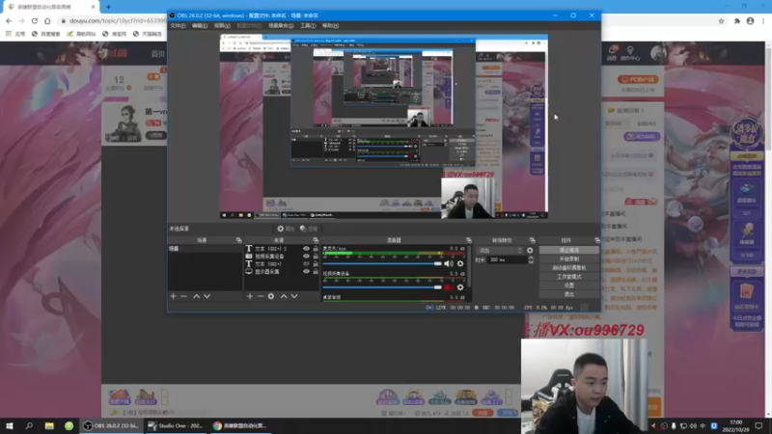Open Filters button above source list
Viewport: 772px width, 434px height.
[x=309, y=229]
